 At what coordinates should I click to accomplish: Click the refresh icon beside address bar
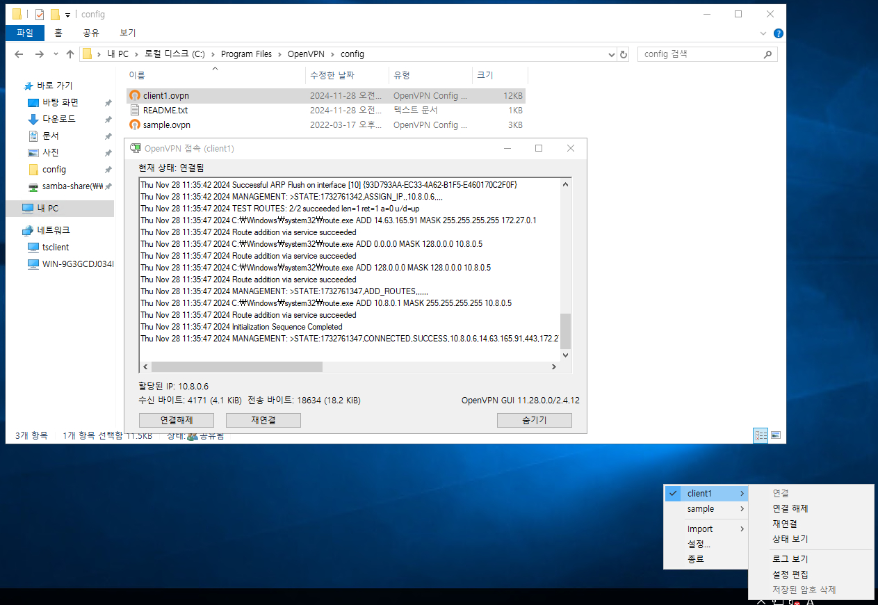[x=624, y=54]
